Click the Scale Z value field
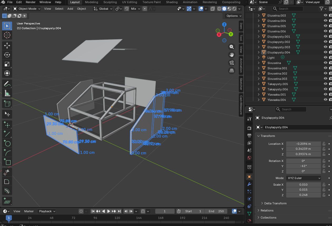Image resolution: width=332 pixels, height=226 pixels. [303, 195]
